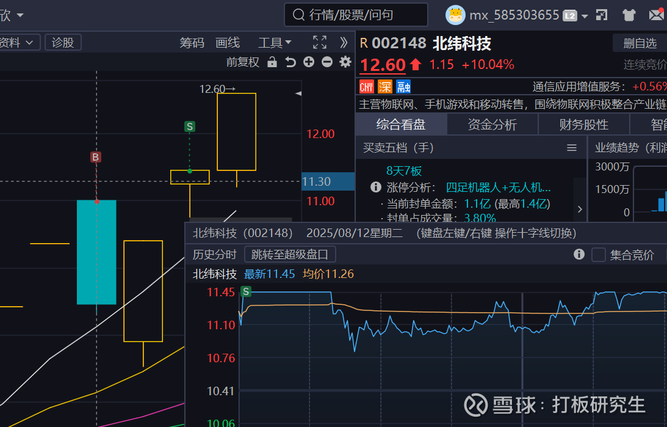Open the skin theme shirt icon
Screen dimensions: 667x427
629,15
